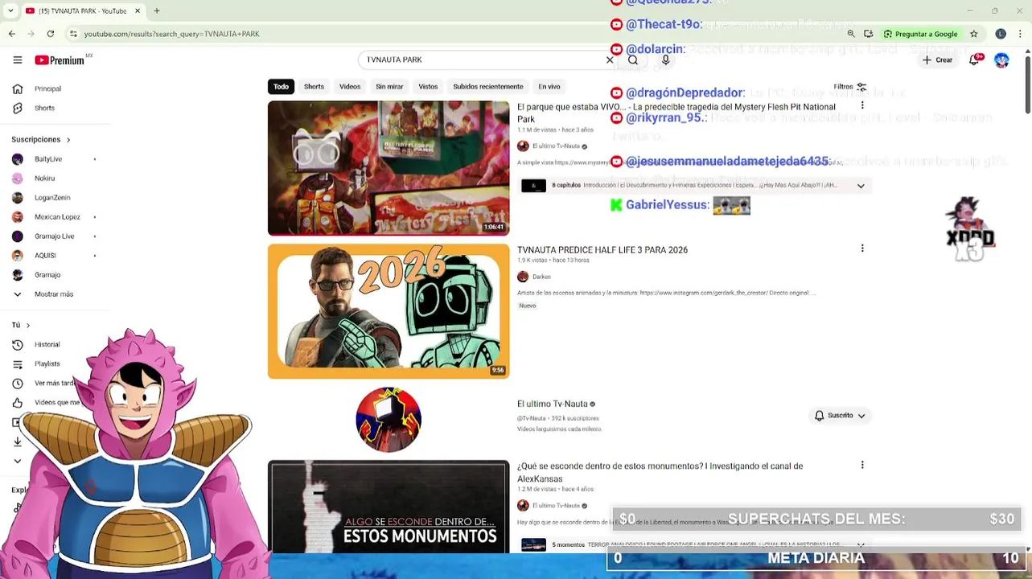The image size is (1032, 579).
Task: Click the TVNAUTA PARK search input
Action: click(x=483, y=60)
